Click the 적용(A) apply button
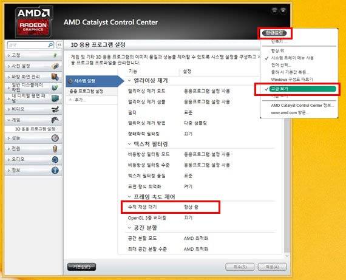This screenshot has height=280, width=346. [x=272, y=267]
